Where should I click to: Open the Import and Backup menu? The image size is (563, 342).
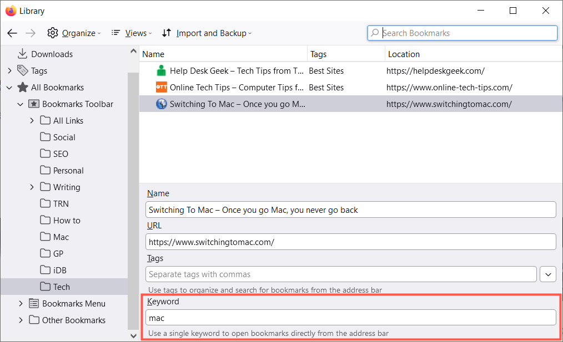pos(207,33)
